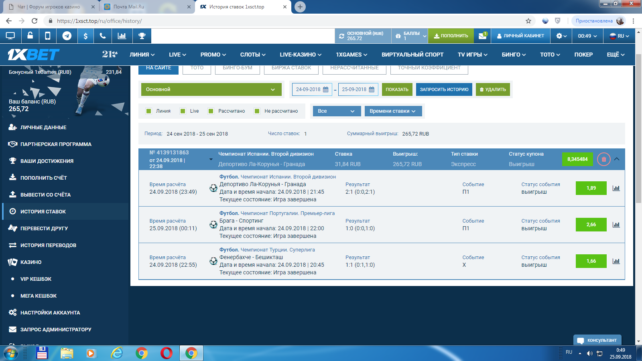
Task: Refresh the main balance 265.72
Action: point(341,36)
